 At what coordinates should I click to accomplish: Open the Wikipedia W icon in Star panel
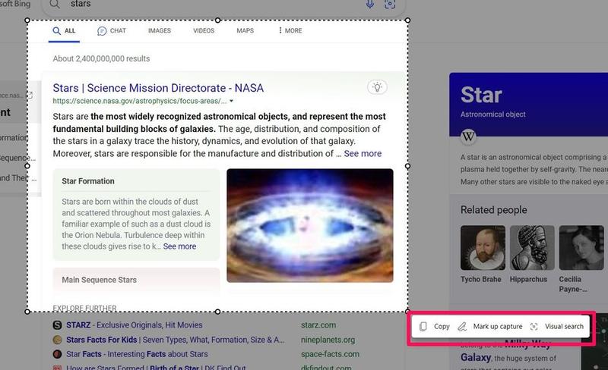[x=468, y=136]
